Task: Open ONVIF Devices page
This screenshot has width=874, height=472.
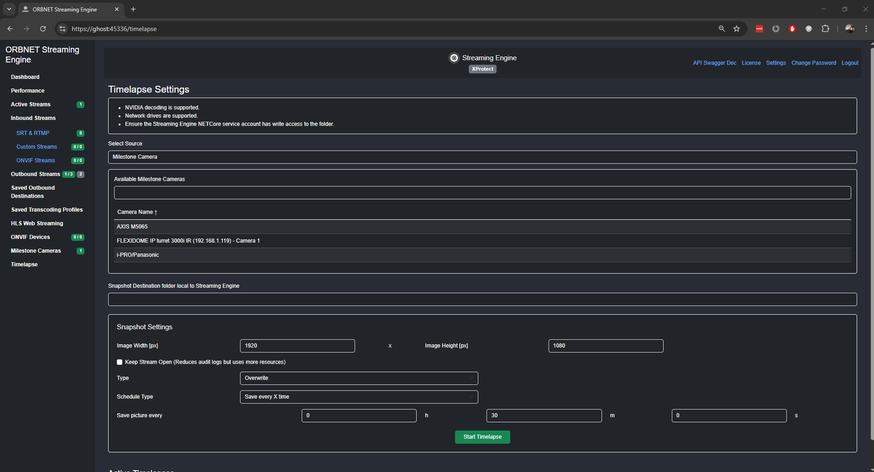Action: 31,237
